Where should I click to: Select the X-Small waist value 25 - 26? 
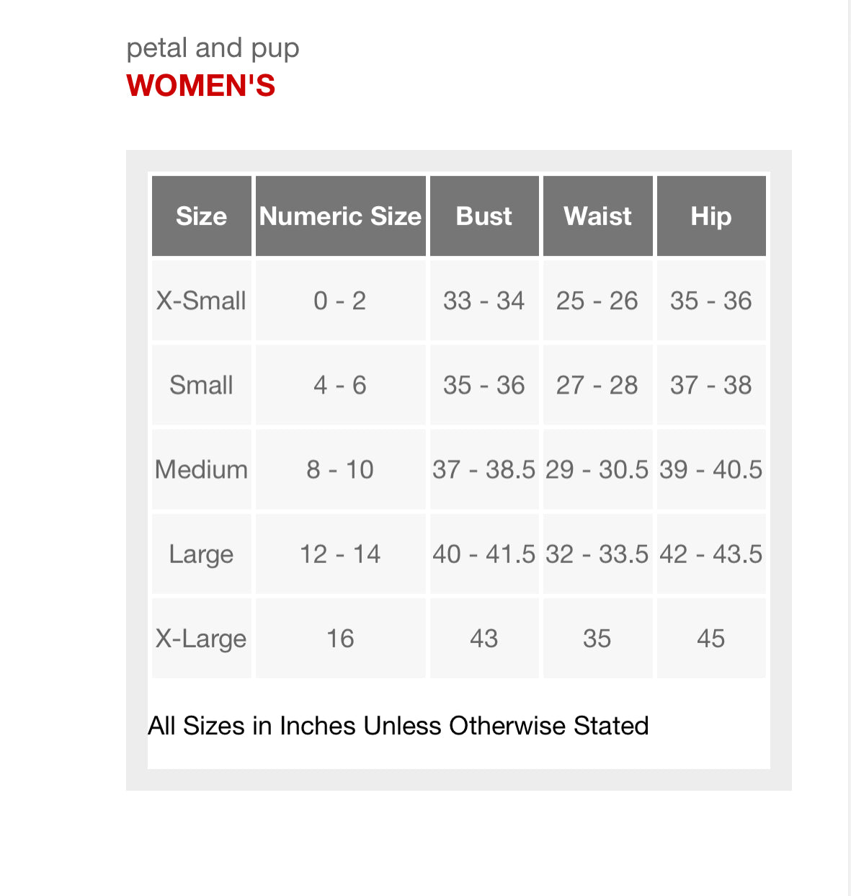tap(597, 301)
